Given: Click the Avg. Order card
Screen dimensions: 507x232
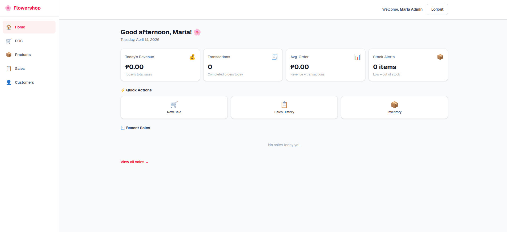Looking at the screenshot, I should 326,65.
